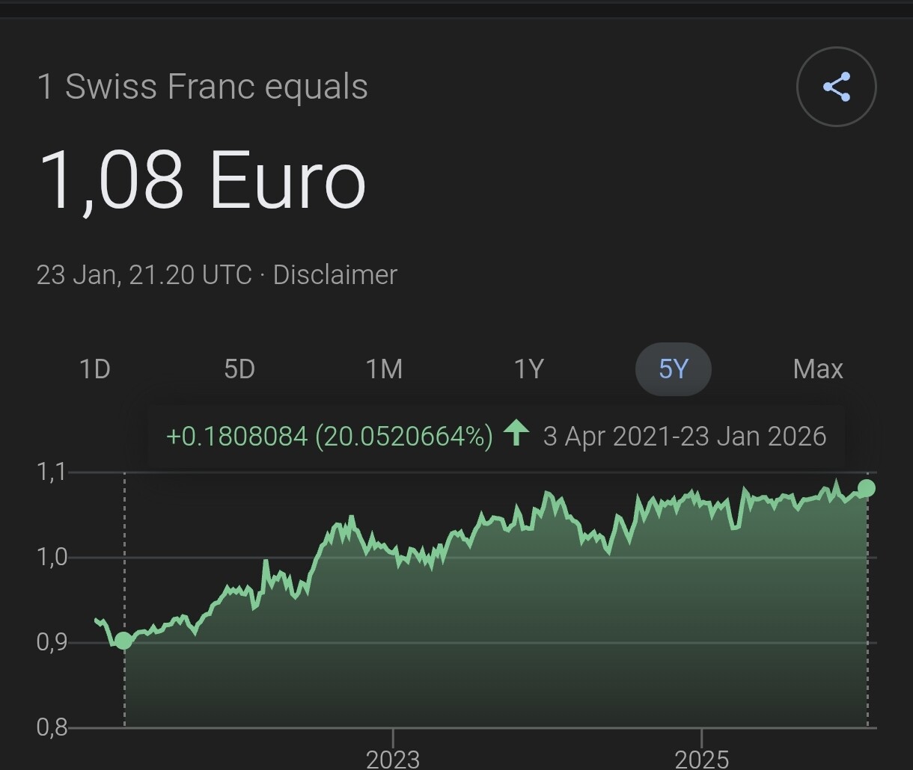Click the '3 Apr 2021-23 Jan 2026' date range
Viewport: 913px width, 770px height.
(684, 436)
